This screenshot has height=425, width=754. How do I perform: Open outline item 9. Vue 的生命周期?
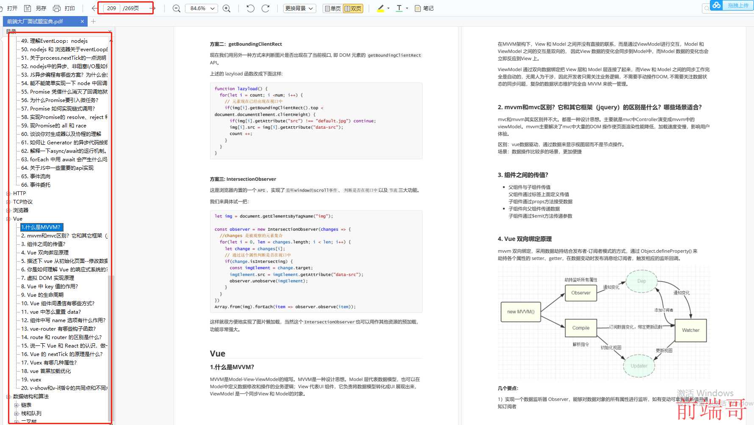[x=42, y=295]
